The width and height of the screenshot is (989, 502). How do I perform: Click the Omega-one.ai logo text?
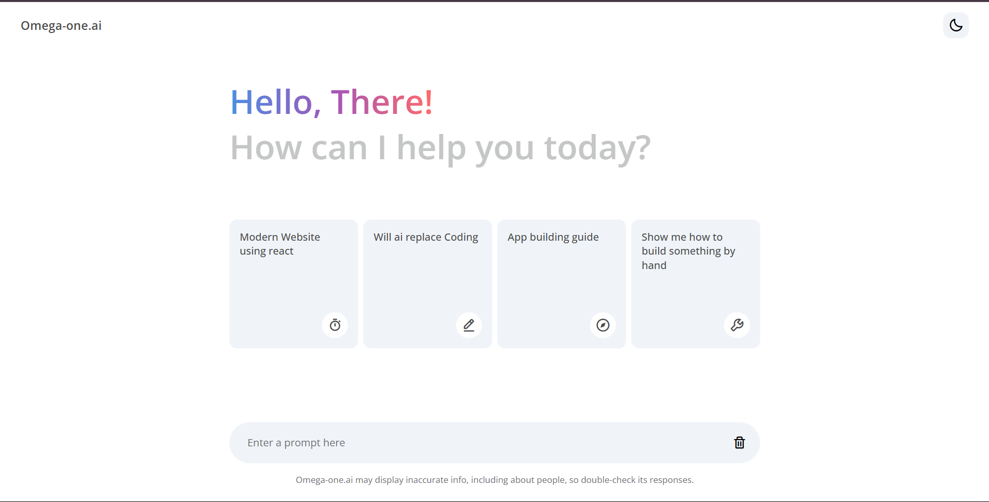[x=61, y=26]
